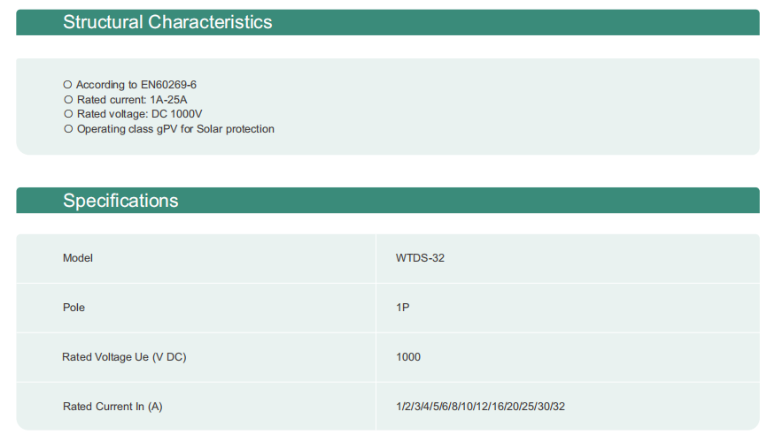Click the 1000 rated voltage value
The height and width of the screenshot is (442, 775).
[408, 357]
